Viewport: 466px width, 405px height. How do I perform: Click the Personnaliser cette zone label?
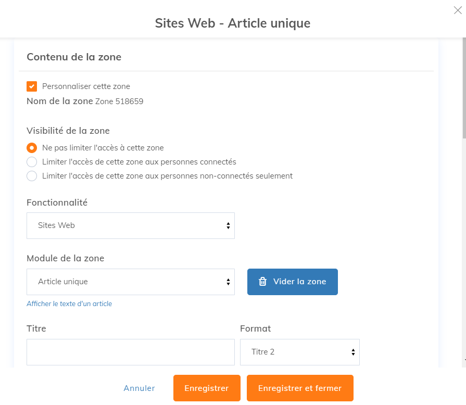[x=86, y=86]
